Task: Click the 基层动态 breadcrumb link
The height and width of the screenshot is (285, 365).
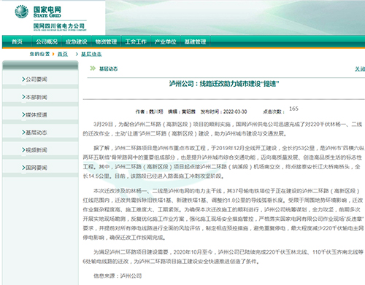Action: [91, 54]
